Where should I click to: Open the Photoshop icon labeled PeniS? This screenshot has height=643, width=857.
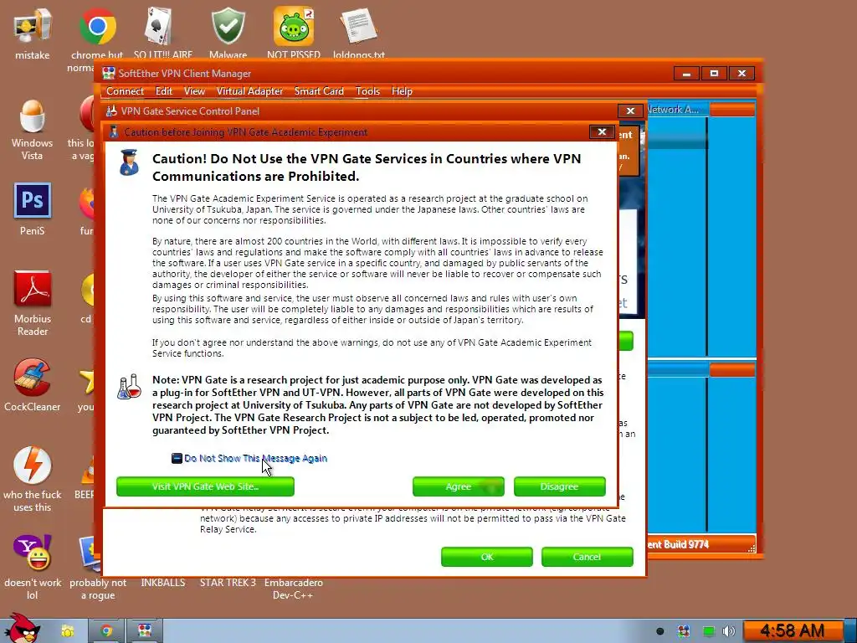(x=33, y=201)
